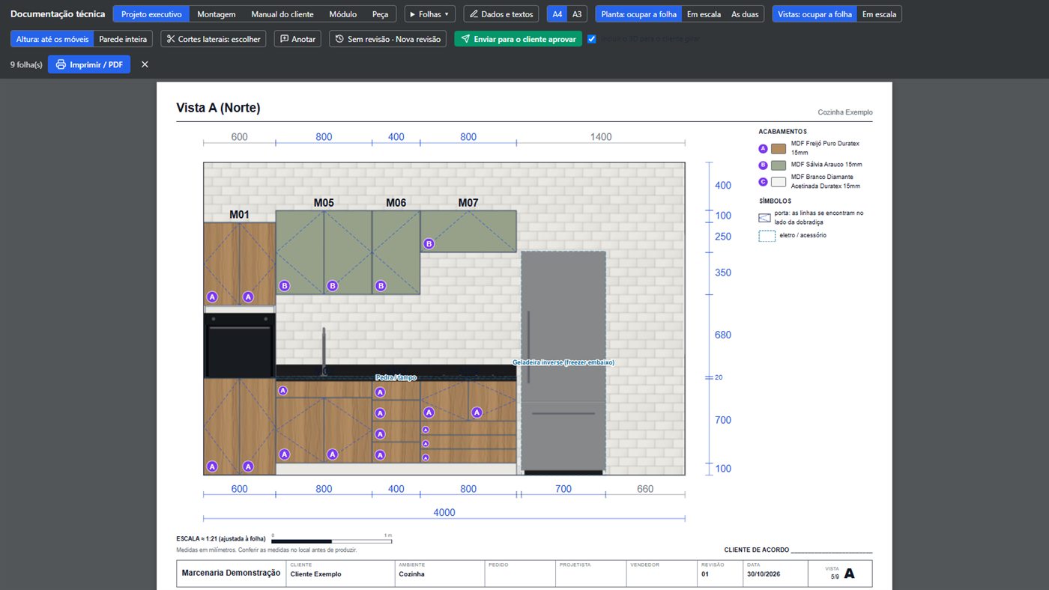Click the purple A badge in the Acabamentos legend
The image size is (1049, 590).
click(x=763, y=148)
